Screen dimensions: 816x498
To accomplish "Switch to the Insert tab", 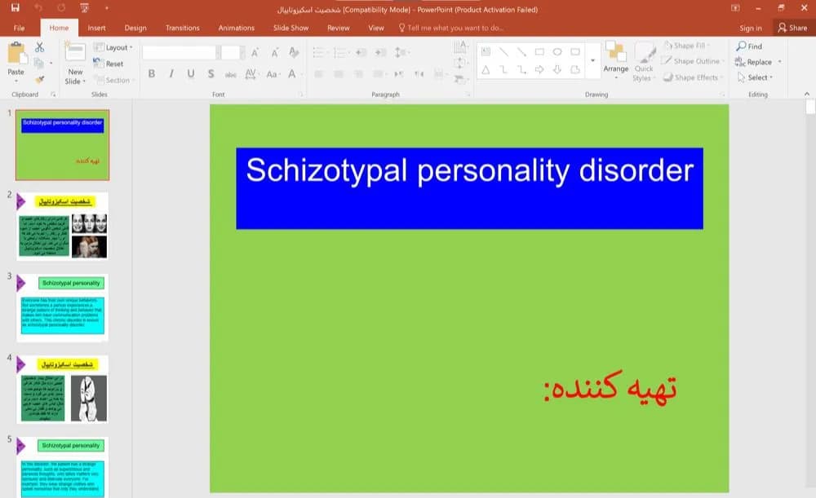I will click(96, 28).
